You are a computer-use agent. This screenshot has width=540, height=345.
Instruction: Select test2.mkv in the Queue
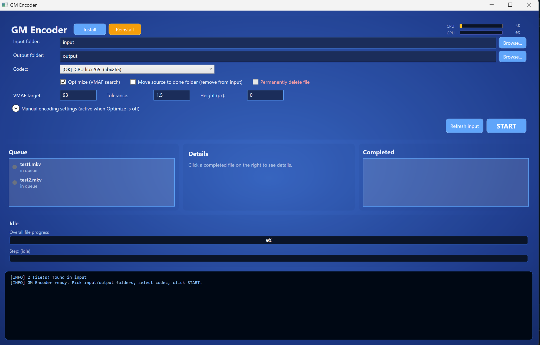tap(92, 183)
